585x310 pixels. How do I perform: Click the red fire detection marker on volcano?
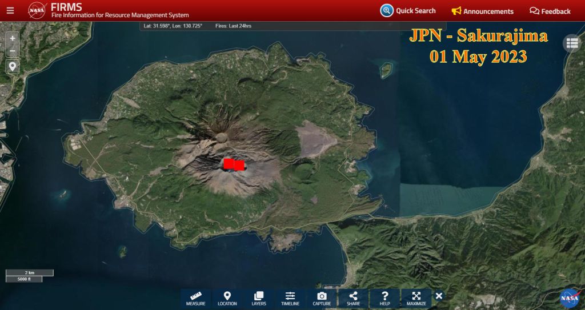pos(233,164)
